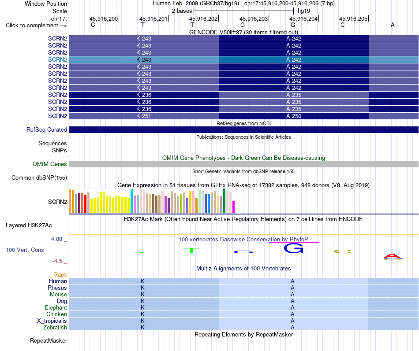419x351 pixels.
Task: Click the OMIM Gene Phenotypes track title
Action: (243, 158)
